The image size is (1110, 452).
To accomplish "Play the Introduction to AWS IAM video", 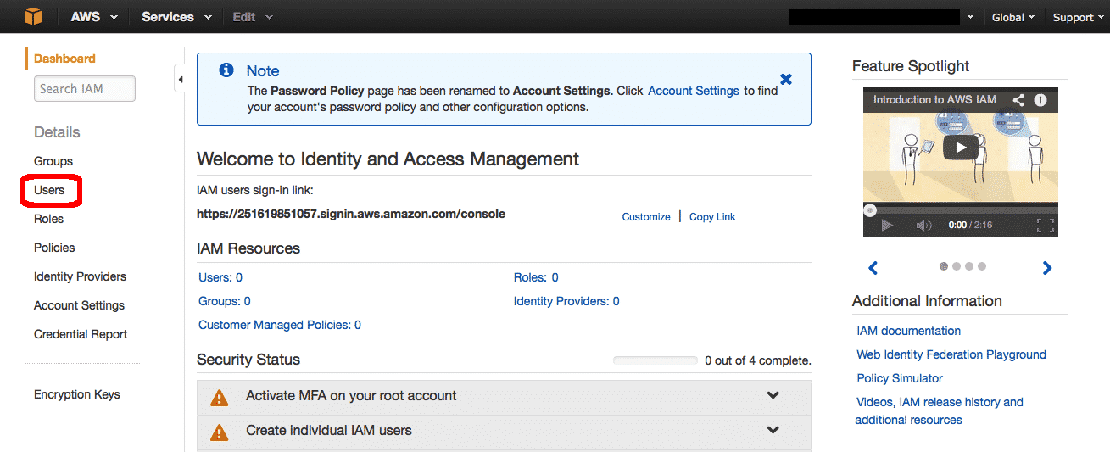I will point(960,147).
